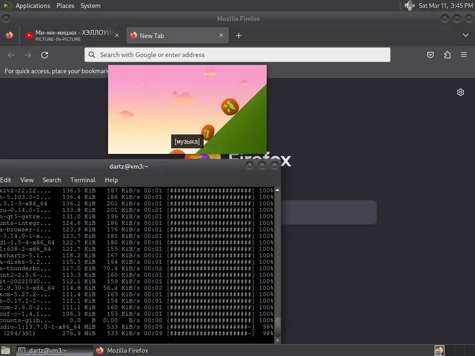
Task: Focus the Search with Google address bar
Action: [237, 55]
